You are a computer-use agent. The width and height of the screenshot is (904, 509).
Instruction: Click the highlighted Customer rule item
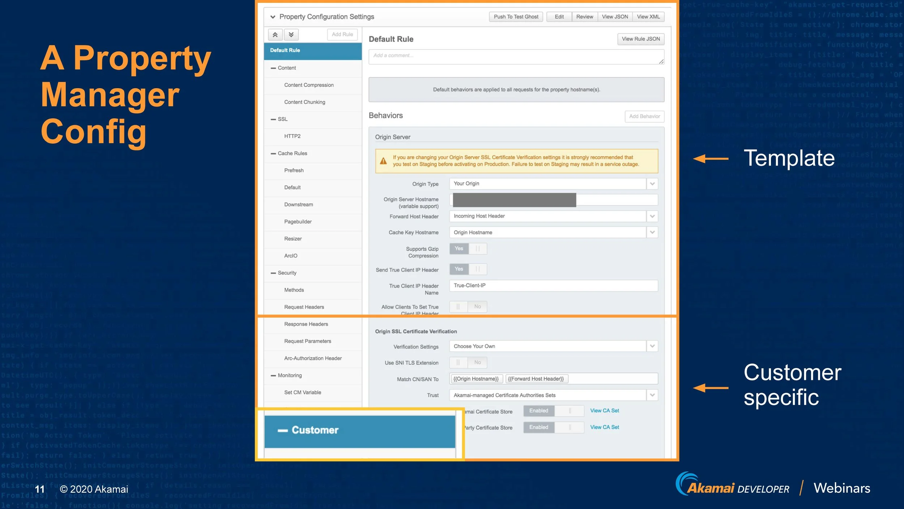[x=360, y=431]
